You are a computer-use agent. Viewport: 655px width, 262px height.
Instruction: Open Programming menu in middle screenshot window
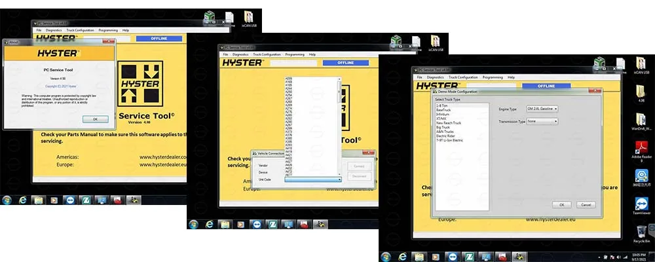(295, 54)
